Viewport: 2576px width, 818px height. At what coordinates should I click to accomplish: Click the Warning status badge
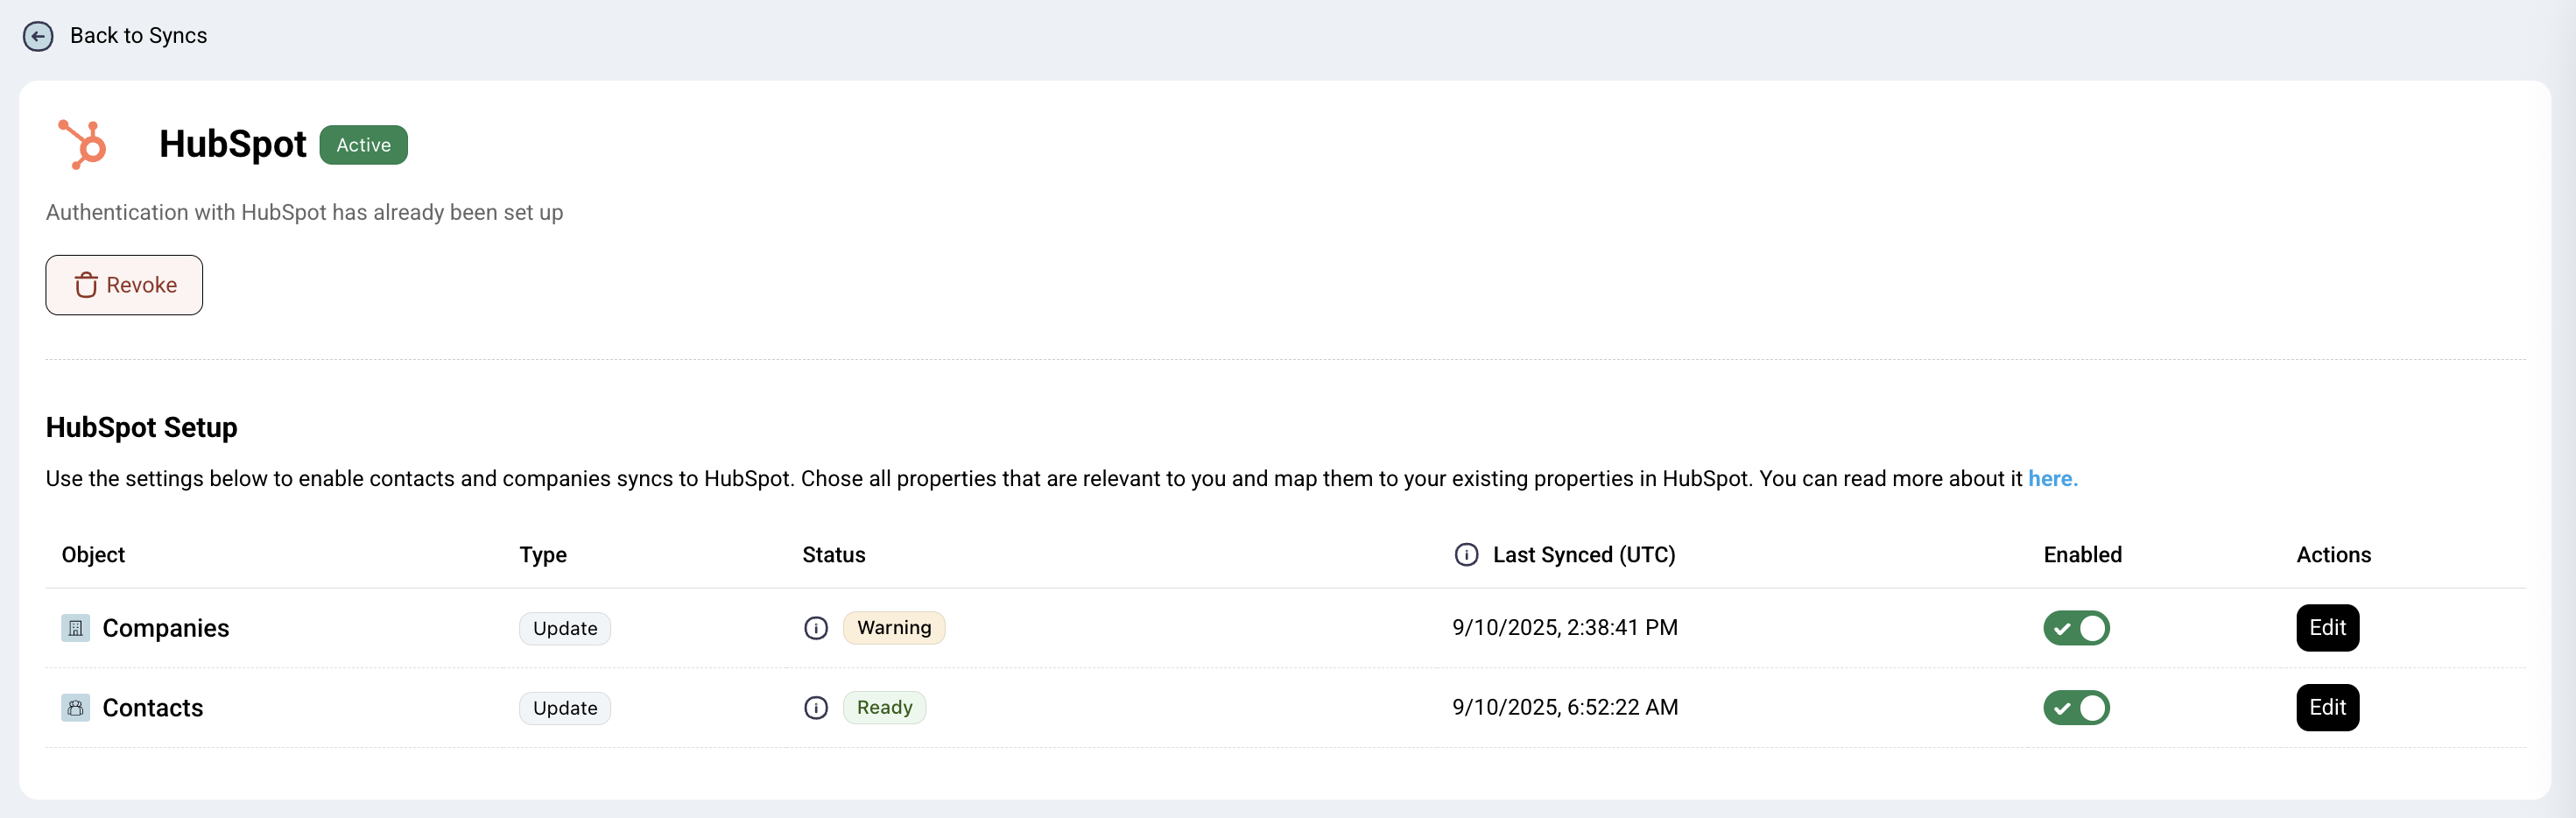click(894, 628)
